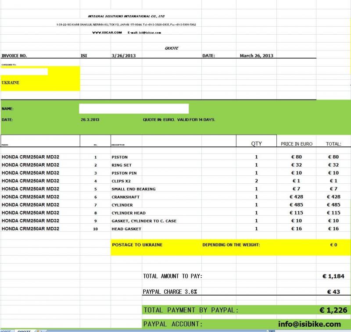Click the DATE: label beside 26.3.2013
The width and height of the screenshot is (351, 332).
[7, 120]
